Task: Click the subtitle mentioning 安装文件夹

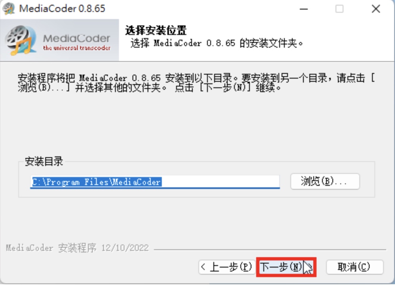Action: (217, 43)
